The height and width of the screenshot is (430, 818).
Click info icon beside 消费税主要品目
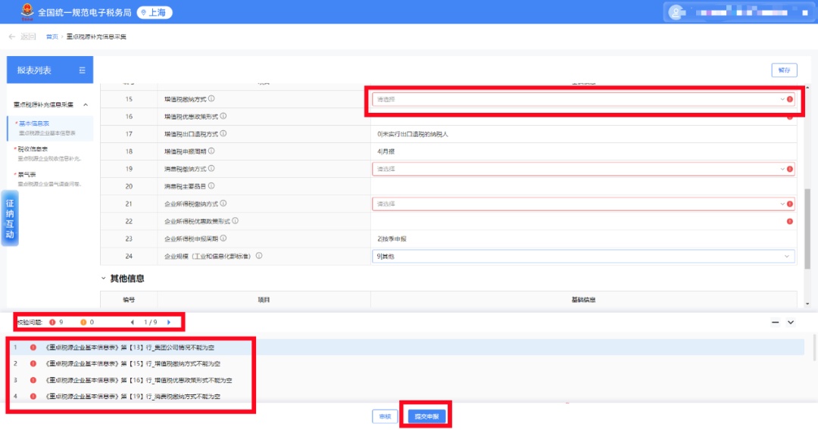(x=211, y=185)
